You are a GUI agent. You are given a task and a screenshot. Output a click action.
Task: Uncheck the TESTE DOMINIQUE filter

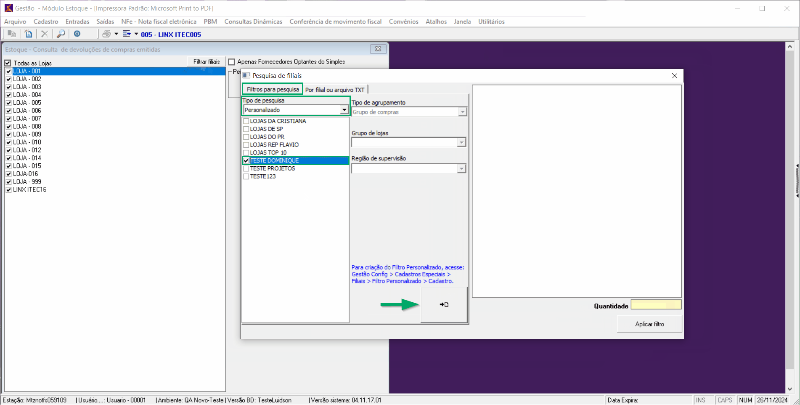[x=246, y=161]
